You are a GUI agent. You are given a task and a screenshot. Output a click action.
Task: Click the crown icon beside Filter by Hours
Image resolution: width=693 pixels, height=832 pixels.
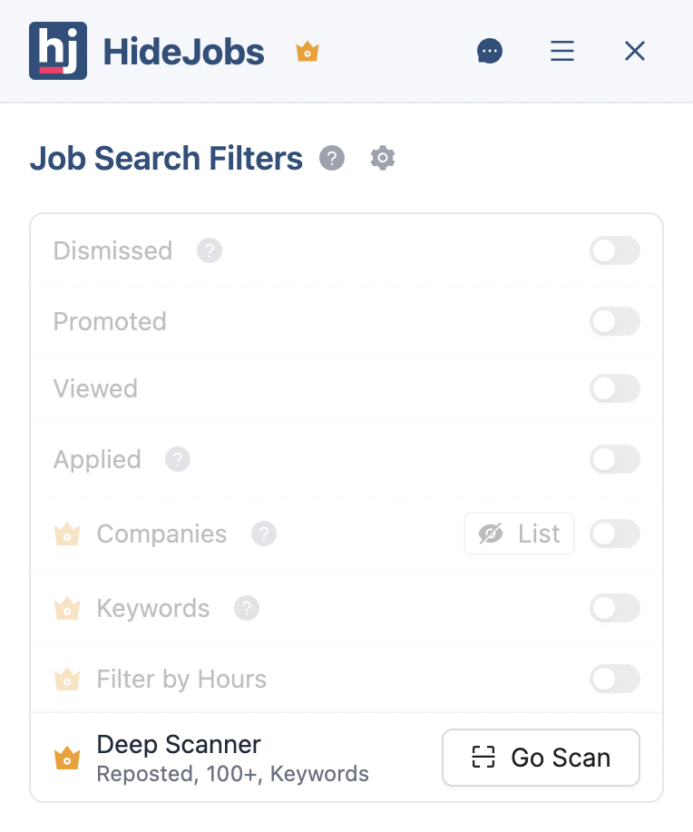point(67,679)
